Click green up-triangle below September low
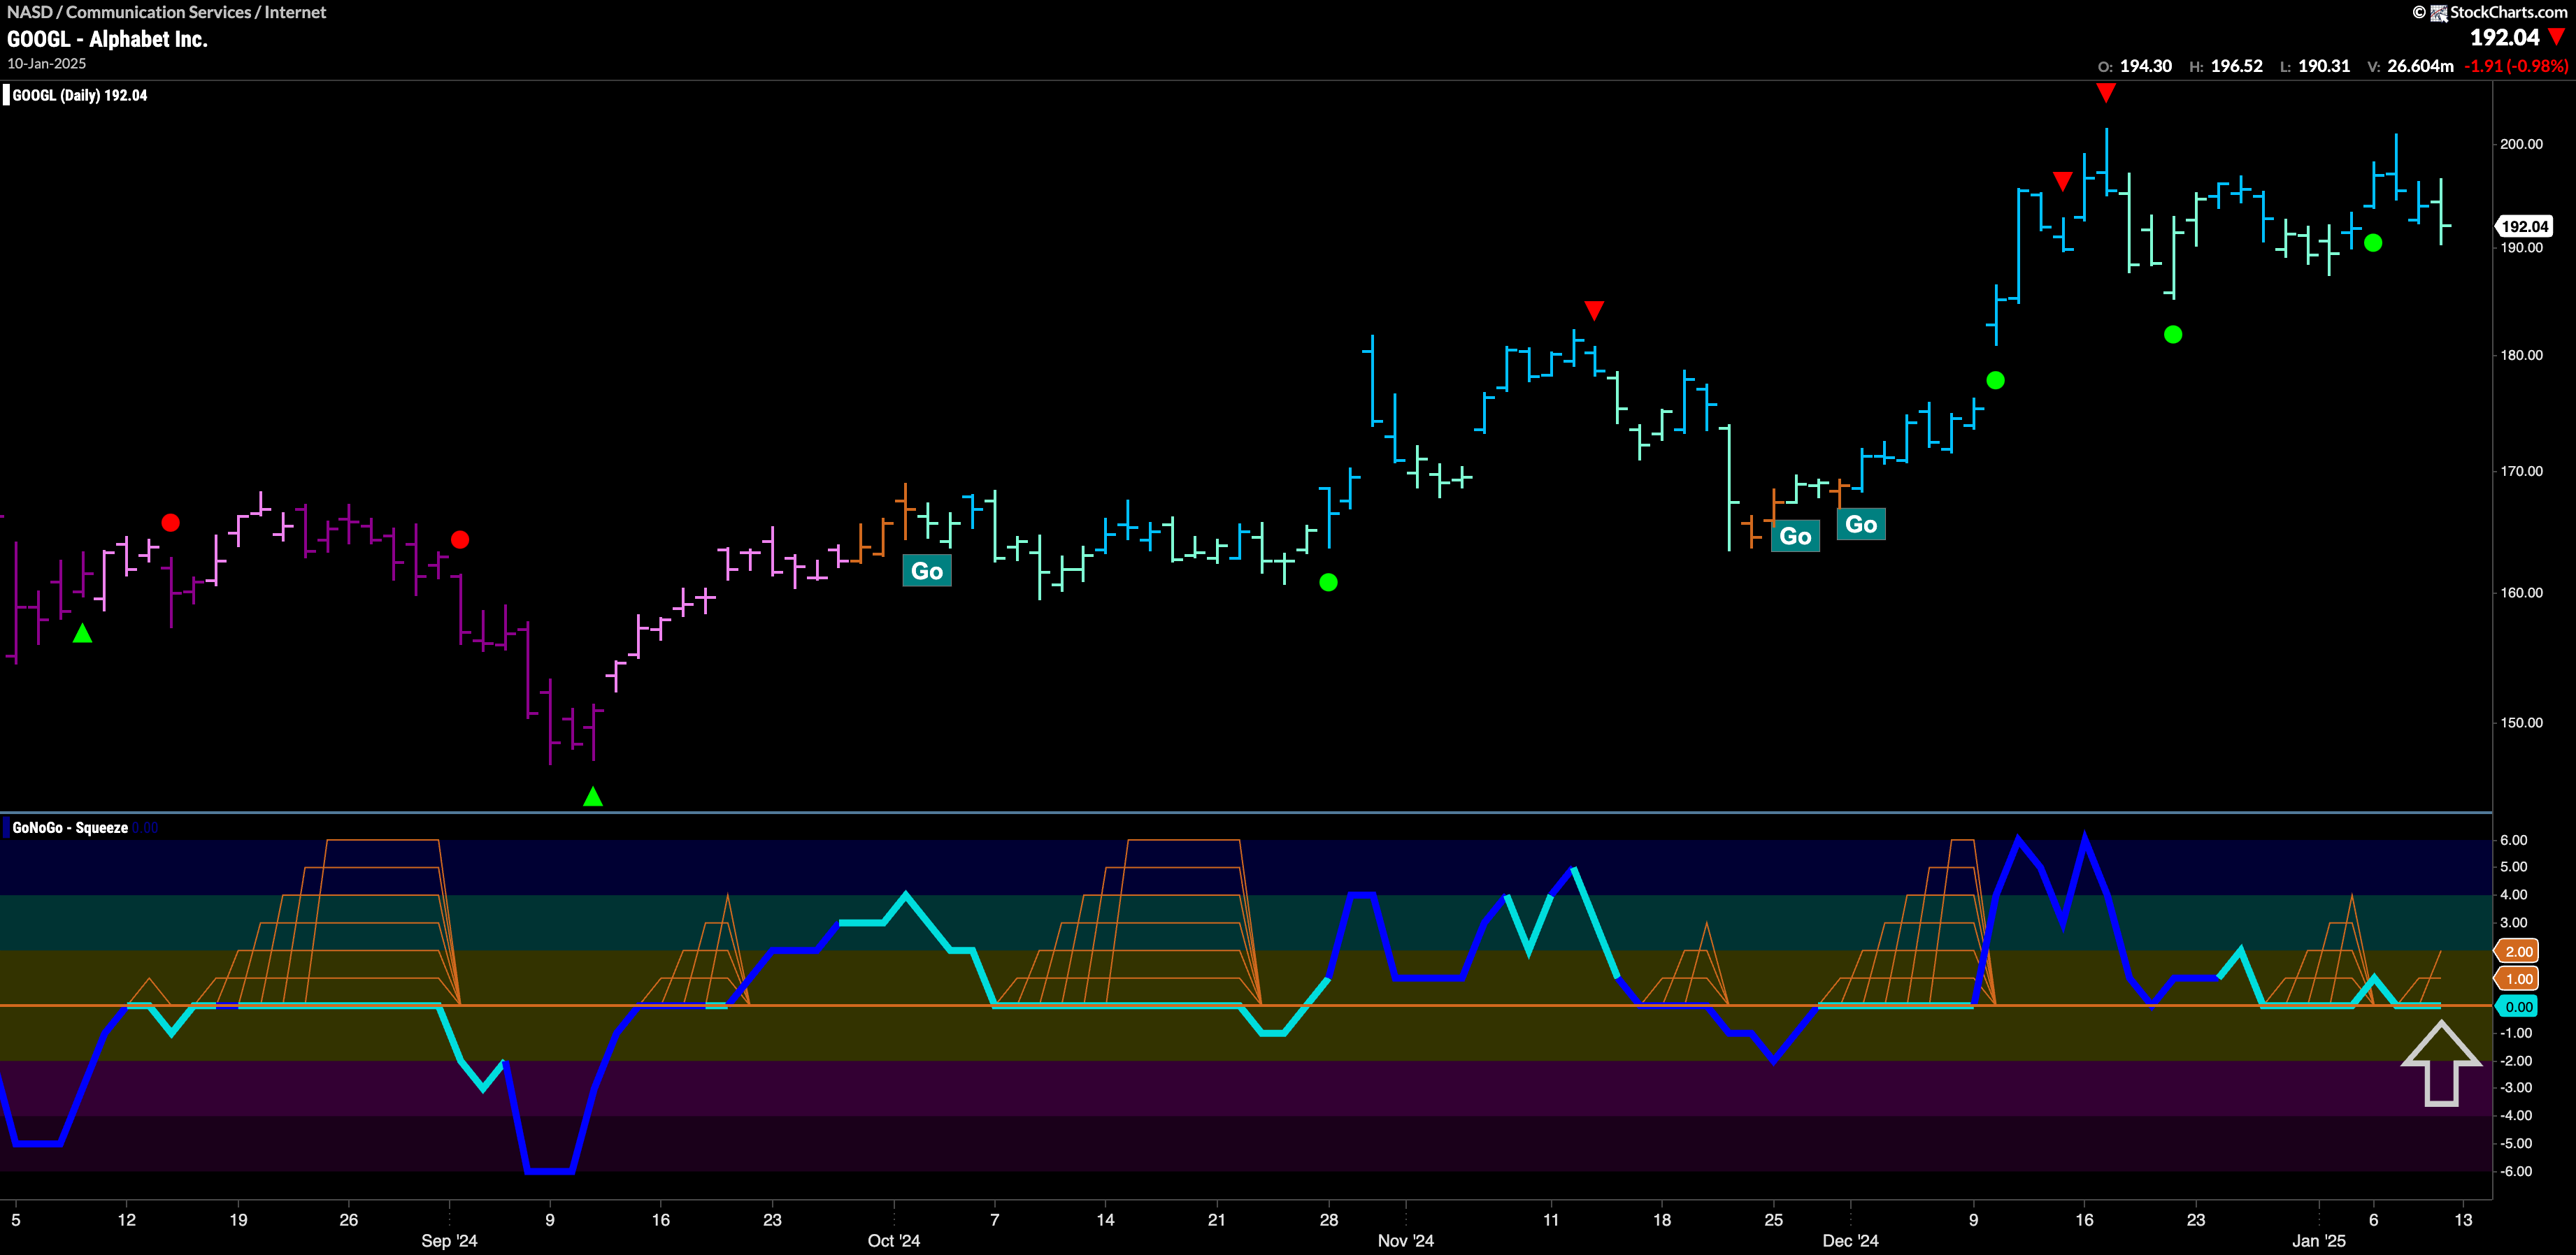Image resolution: width=2576 pixels, height=1255 pixels. point(593,797)
